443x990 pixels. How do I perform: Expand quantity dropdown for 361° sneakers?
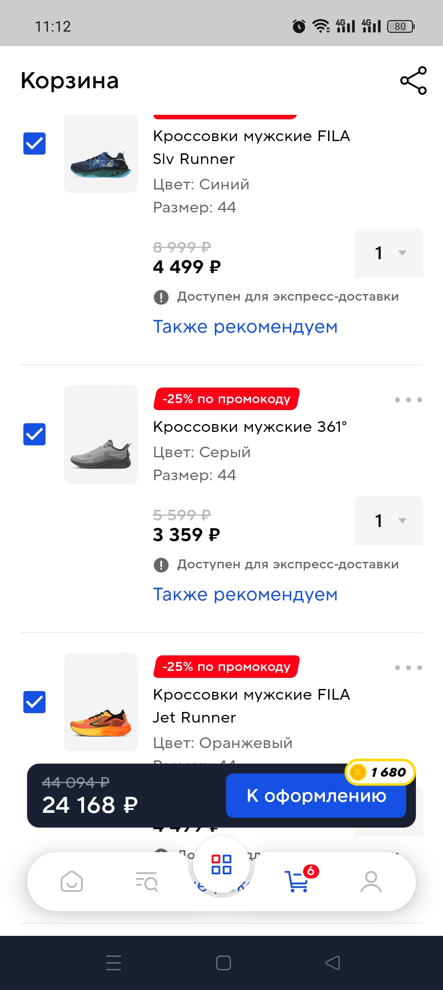[389, 521]
